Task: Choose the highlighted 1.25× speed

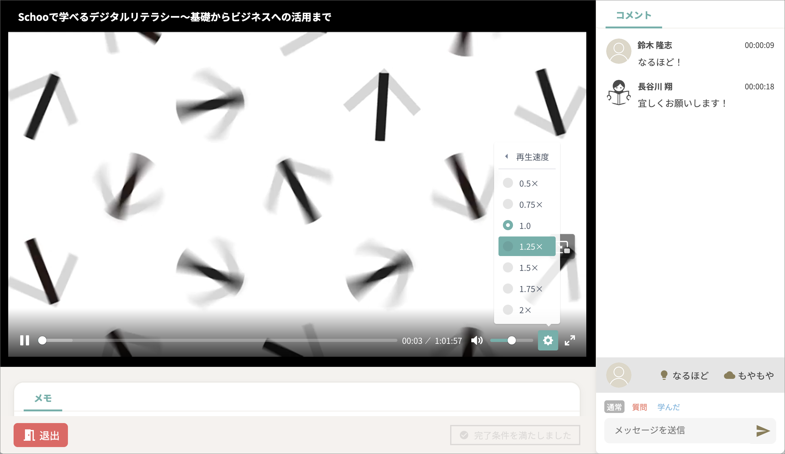Action: 527,246
